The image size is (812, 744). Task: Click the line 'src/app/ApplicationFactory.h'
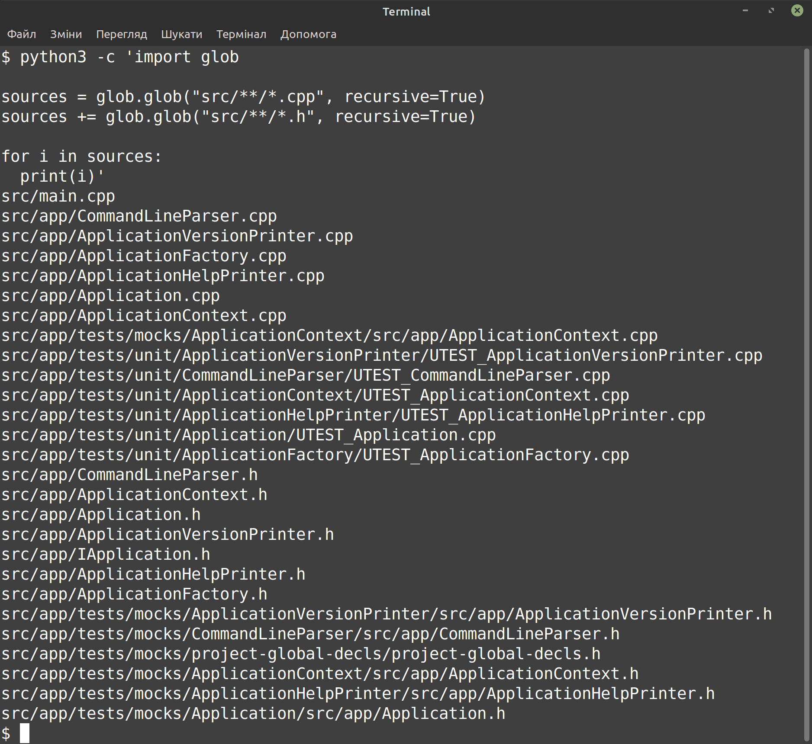135,594
